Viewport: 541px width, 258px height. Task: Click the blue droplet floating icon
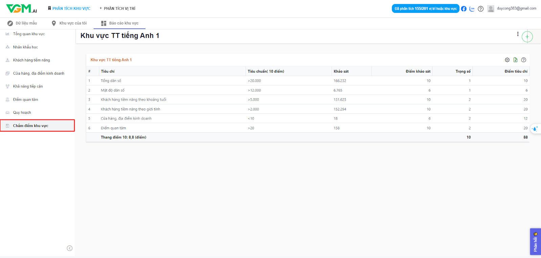click(x=535, y=129)
